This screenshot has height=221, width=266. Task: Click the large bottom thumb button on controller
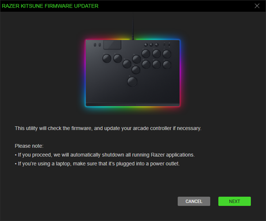(x=132, y=82)
